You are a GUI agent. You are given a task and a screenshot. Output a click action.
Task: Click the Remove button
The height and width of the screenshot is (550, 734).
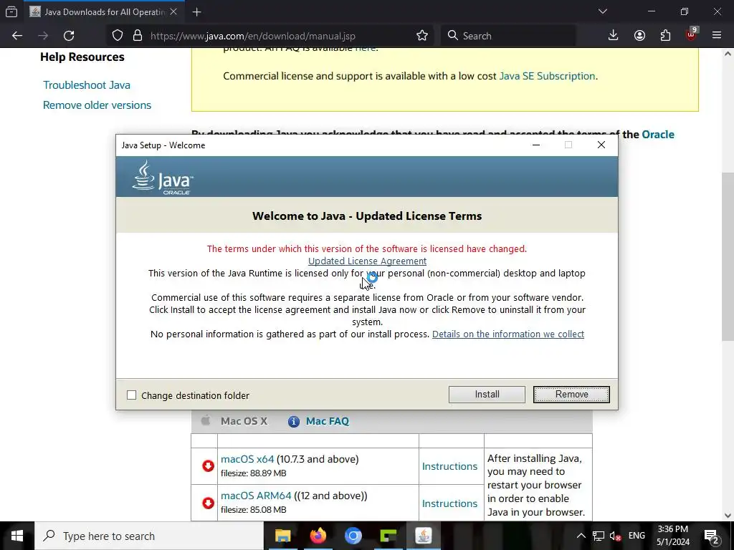pos(571,395)
